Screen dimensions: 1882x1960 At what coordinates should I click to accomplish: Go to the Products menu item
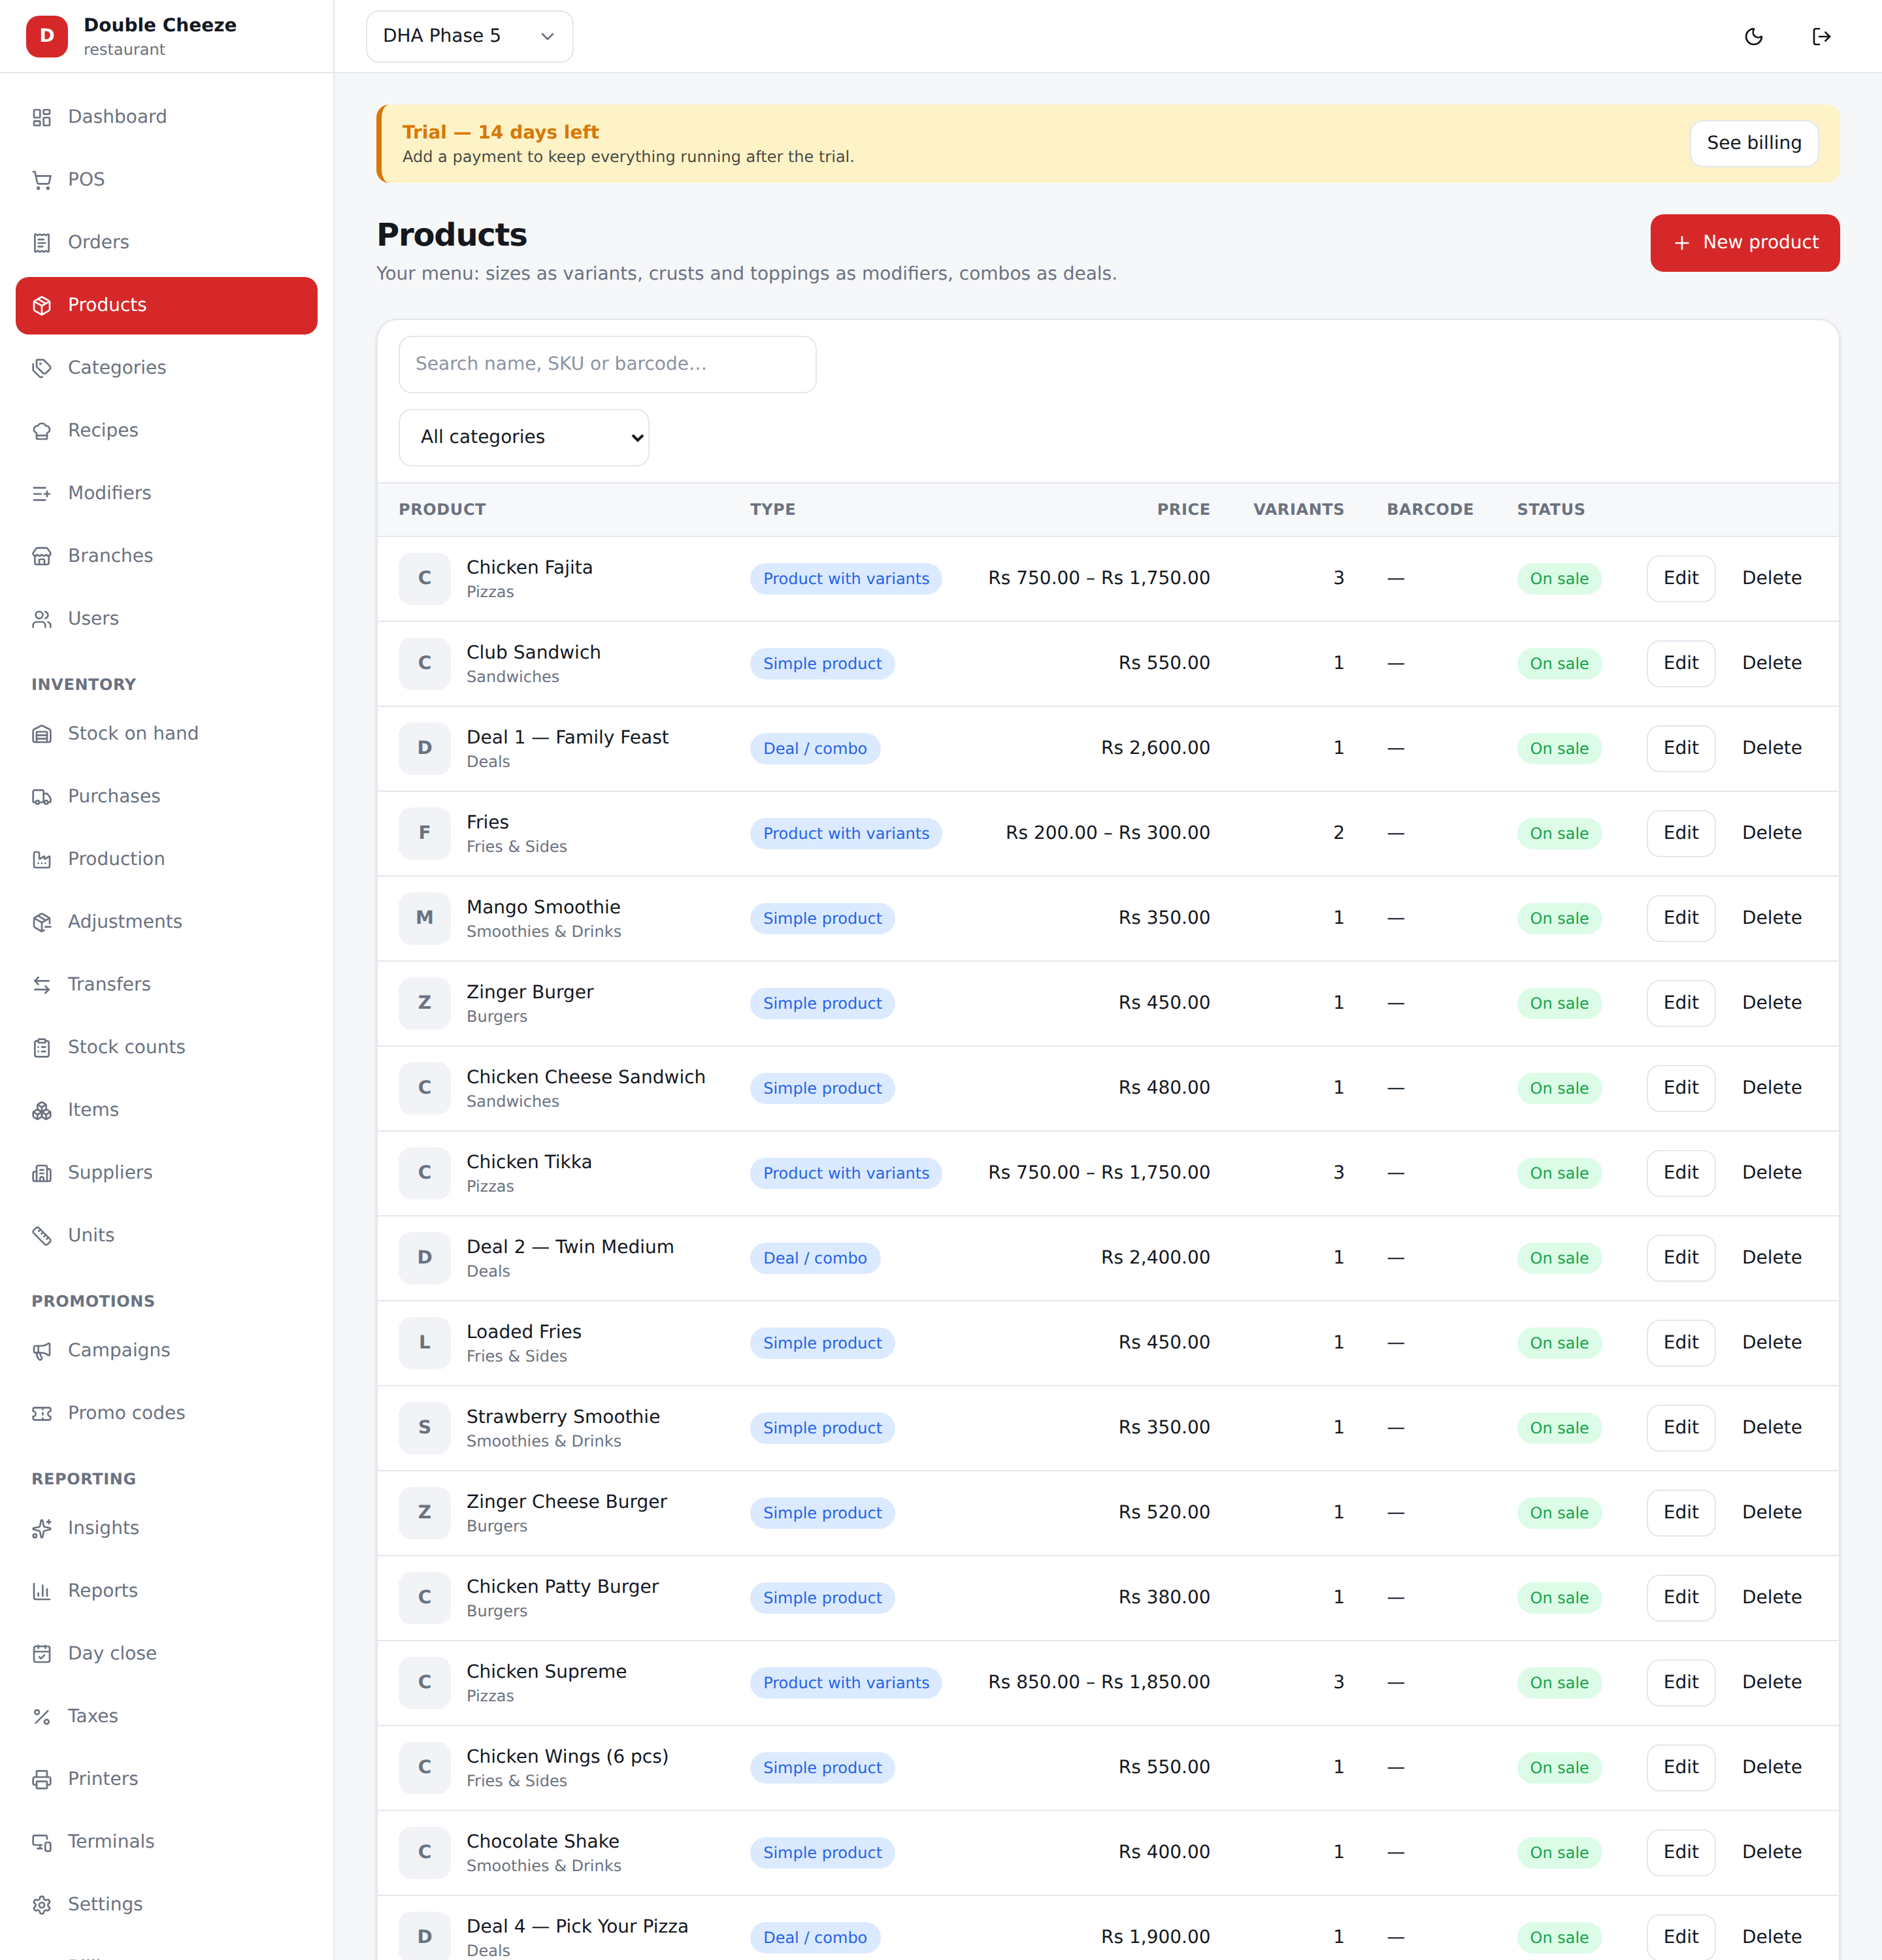coord(166,305)
